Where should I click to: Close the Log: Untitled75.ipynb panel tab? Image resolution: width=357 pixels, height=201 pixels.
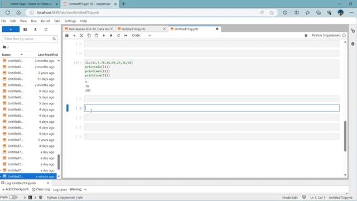[48, 183]
